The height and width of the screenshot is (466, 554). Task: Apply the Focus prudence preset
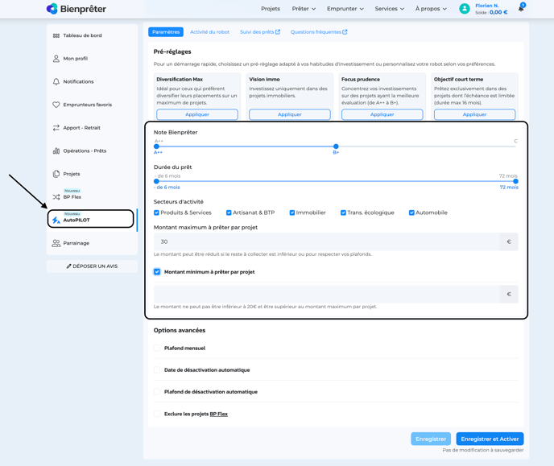coord(382,114)
